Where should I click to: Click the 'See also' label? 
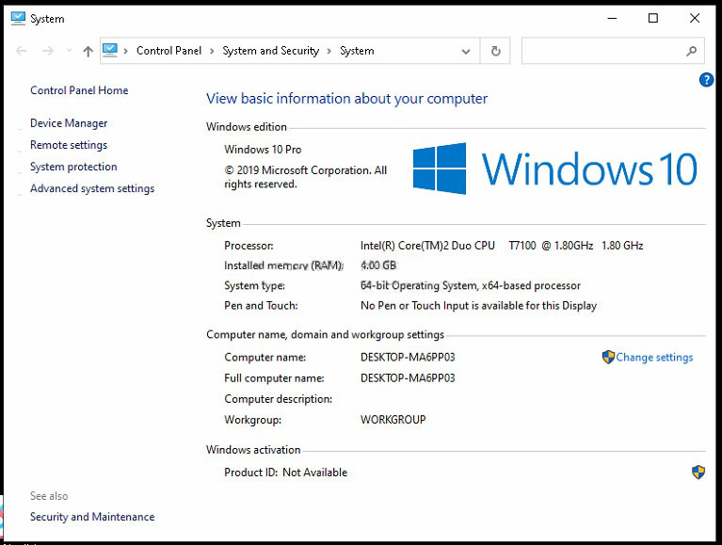pos(49,496)
